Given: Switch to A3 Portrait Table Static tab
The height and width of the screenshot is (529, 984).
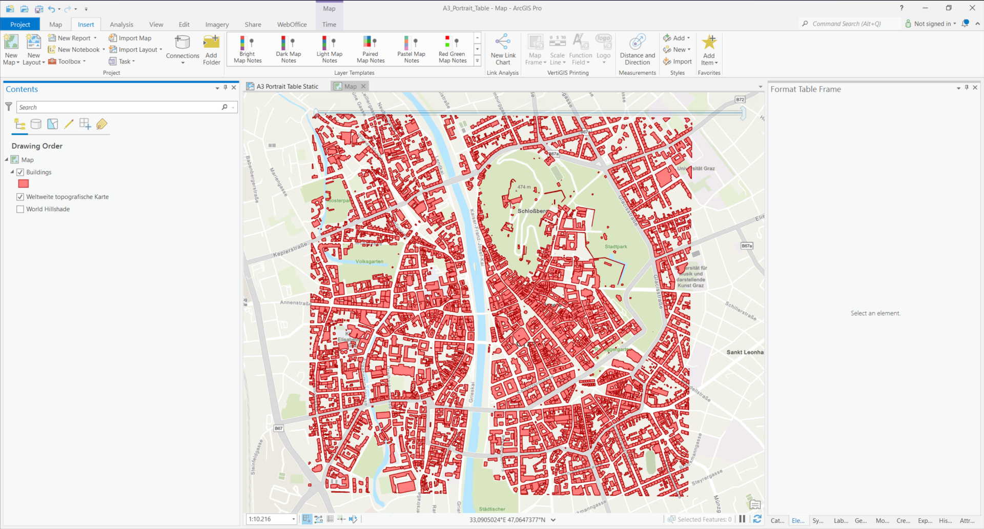Looking at the screenshot, I should click(x=287, y=87).
